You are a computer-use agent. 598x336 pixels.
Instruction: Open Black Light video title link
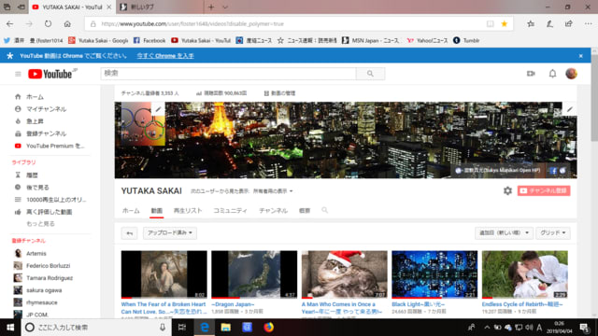(x=418, y=304)
